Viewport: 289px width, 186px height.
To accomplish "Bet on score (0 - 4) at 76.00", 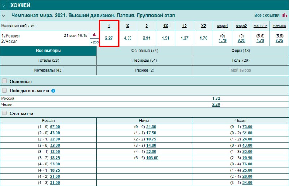I will tap(247, 164).
